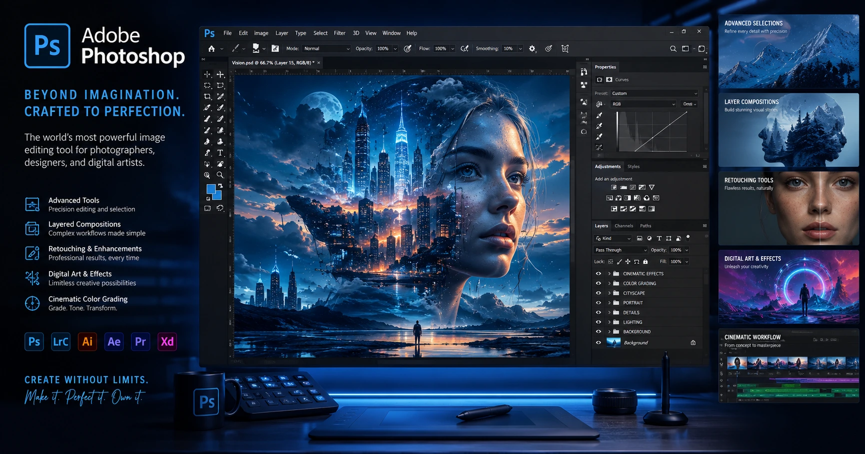
Task: Click the pressure for opacity icon
Action: click(x=408, y=48)
